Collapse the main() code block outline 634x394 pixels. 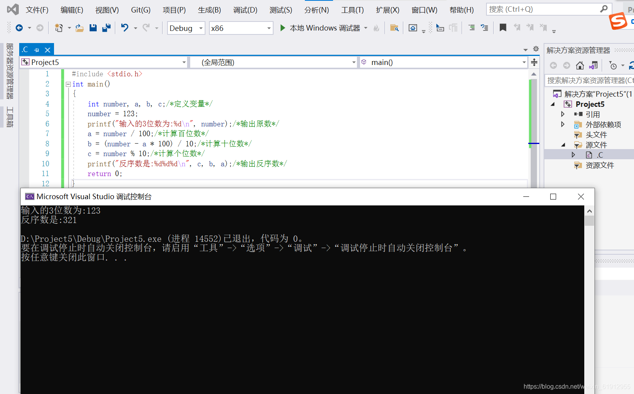[68, 84]
